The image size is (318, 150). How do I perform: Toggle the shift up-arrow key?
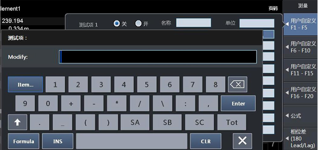(17, 122)
